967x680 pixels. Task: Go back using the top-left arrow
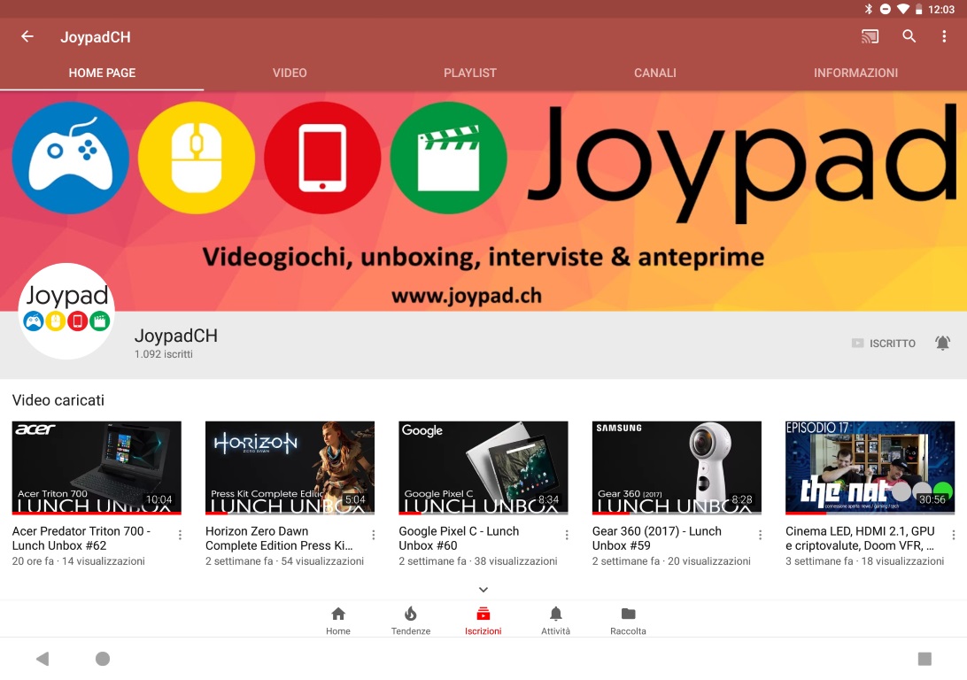27,36
